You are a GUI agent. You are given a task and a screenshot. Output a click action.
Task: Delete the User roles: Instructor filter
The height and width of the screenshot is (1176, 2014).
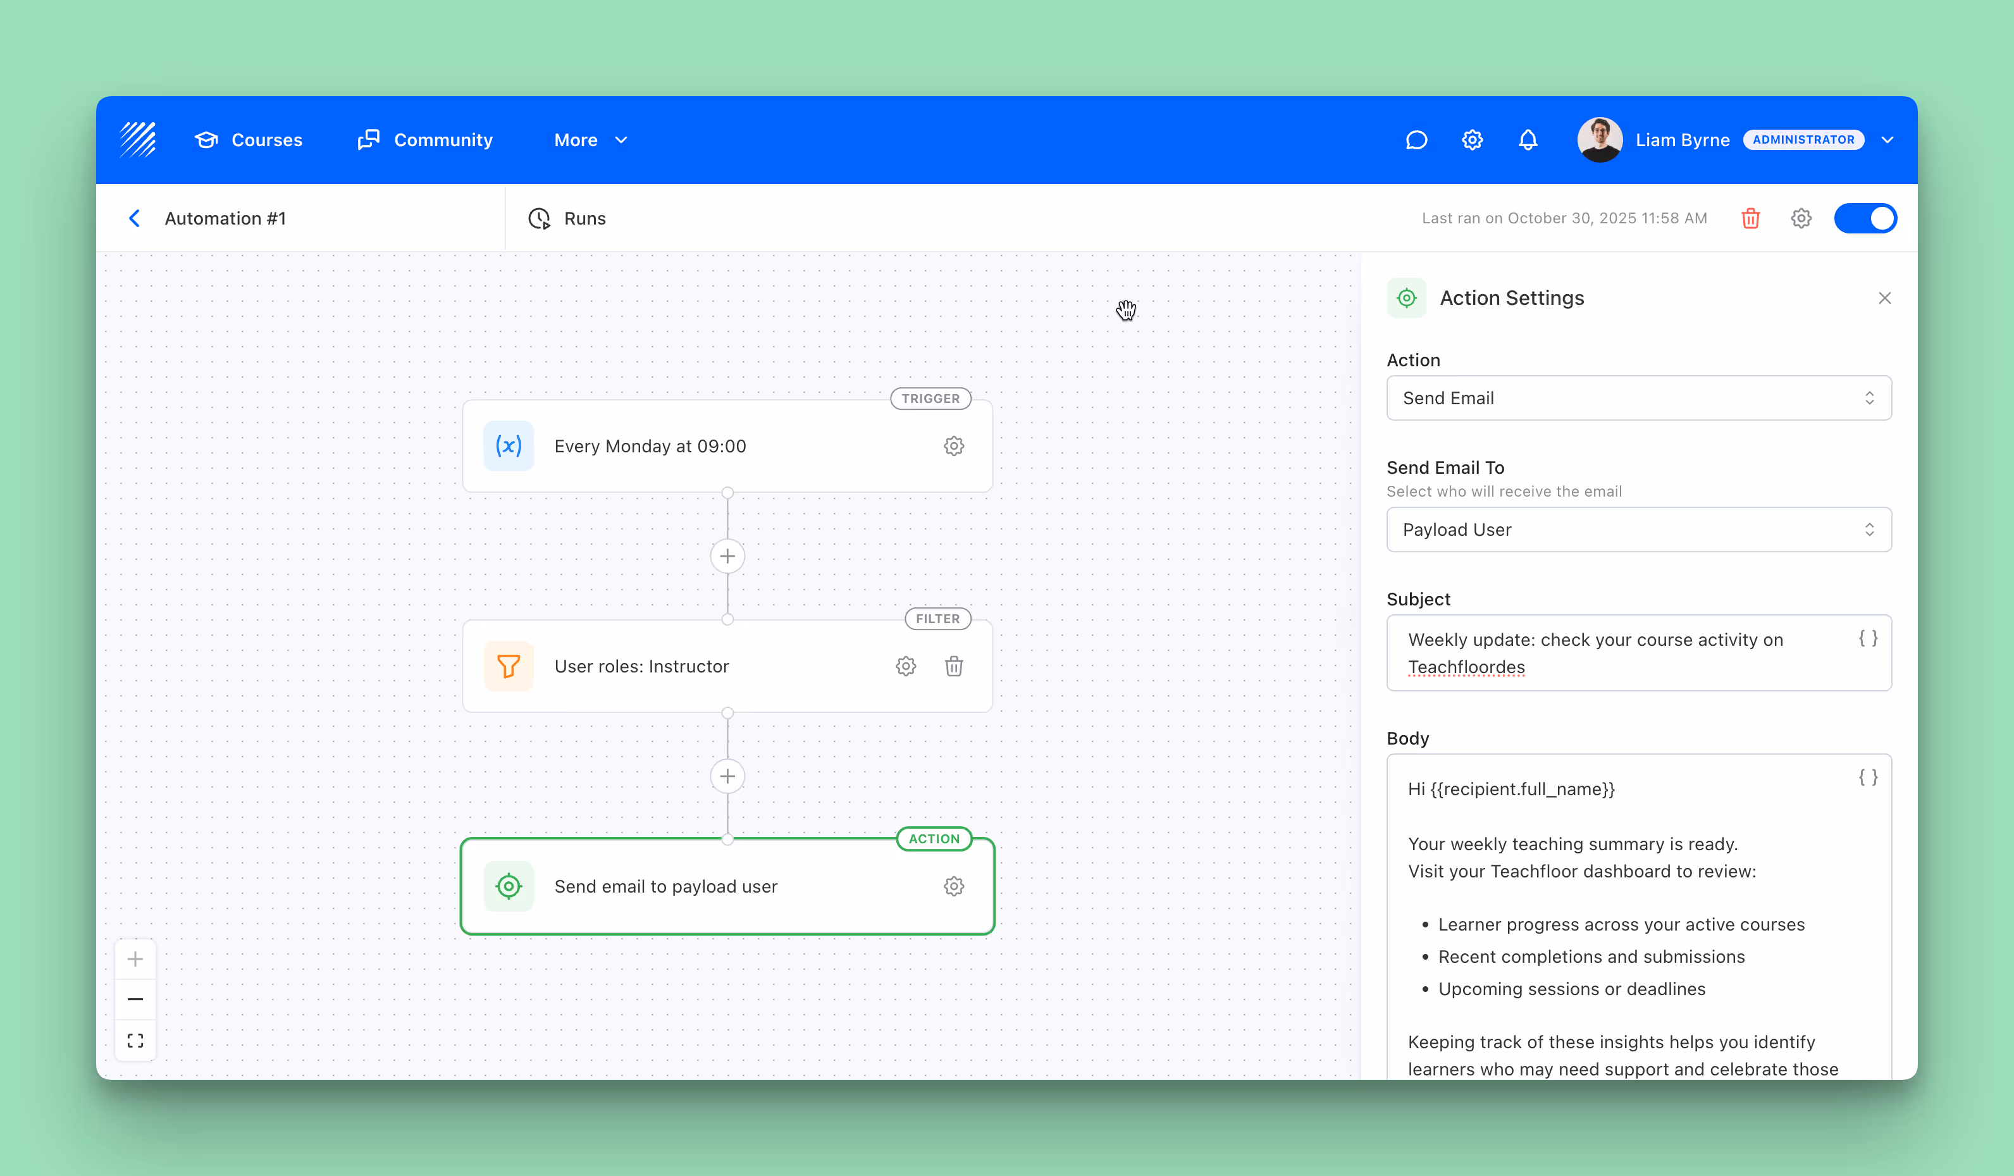pyautogui.click(x=953, y=666)
